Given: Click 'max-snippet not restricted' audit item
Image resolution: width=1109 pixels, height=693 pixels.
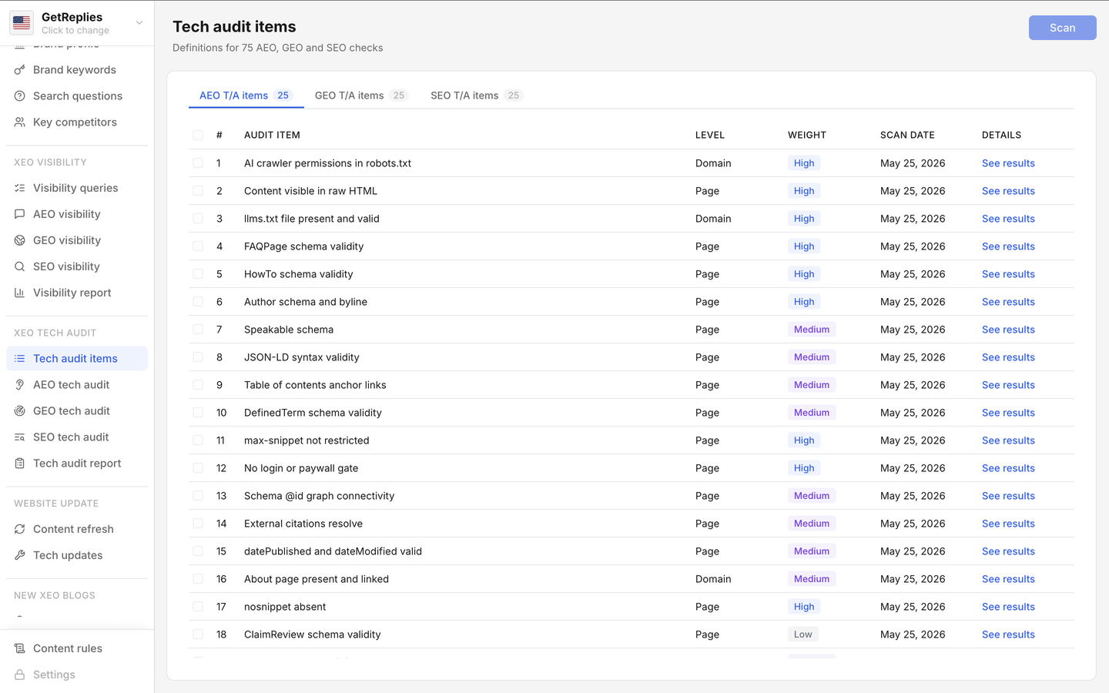Looking at the screenshot, I should coord(307,440).
